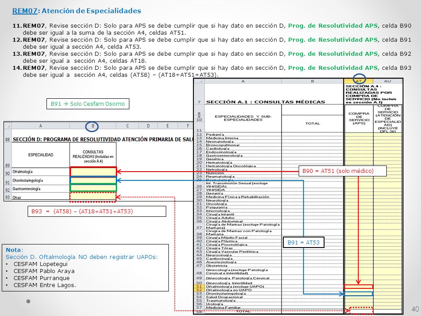Select 'ESPECIALIDADES Y SUB-ESPECIALIDADES' header cell
Screen dimensions: 421x316
tap(243, 118)
